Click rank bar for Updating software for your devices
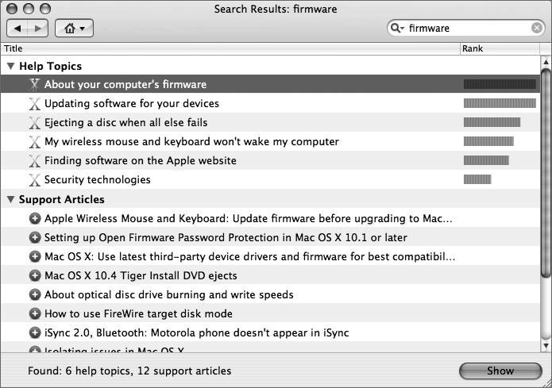Screen dimensions: 552x388 tap(500, 103)
